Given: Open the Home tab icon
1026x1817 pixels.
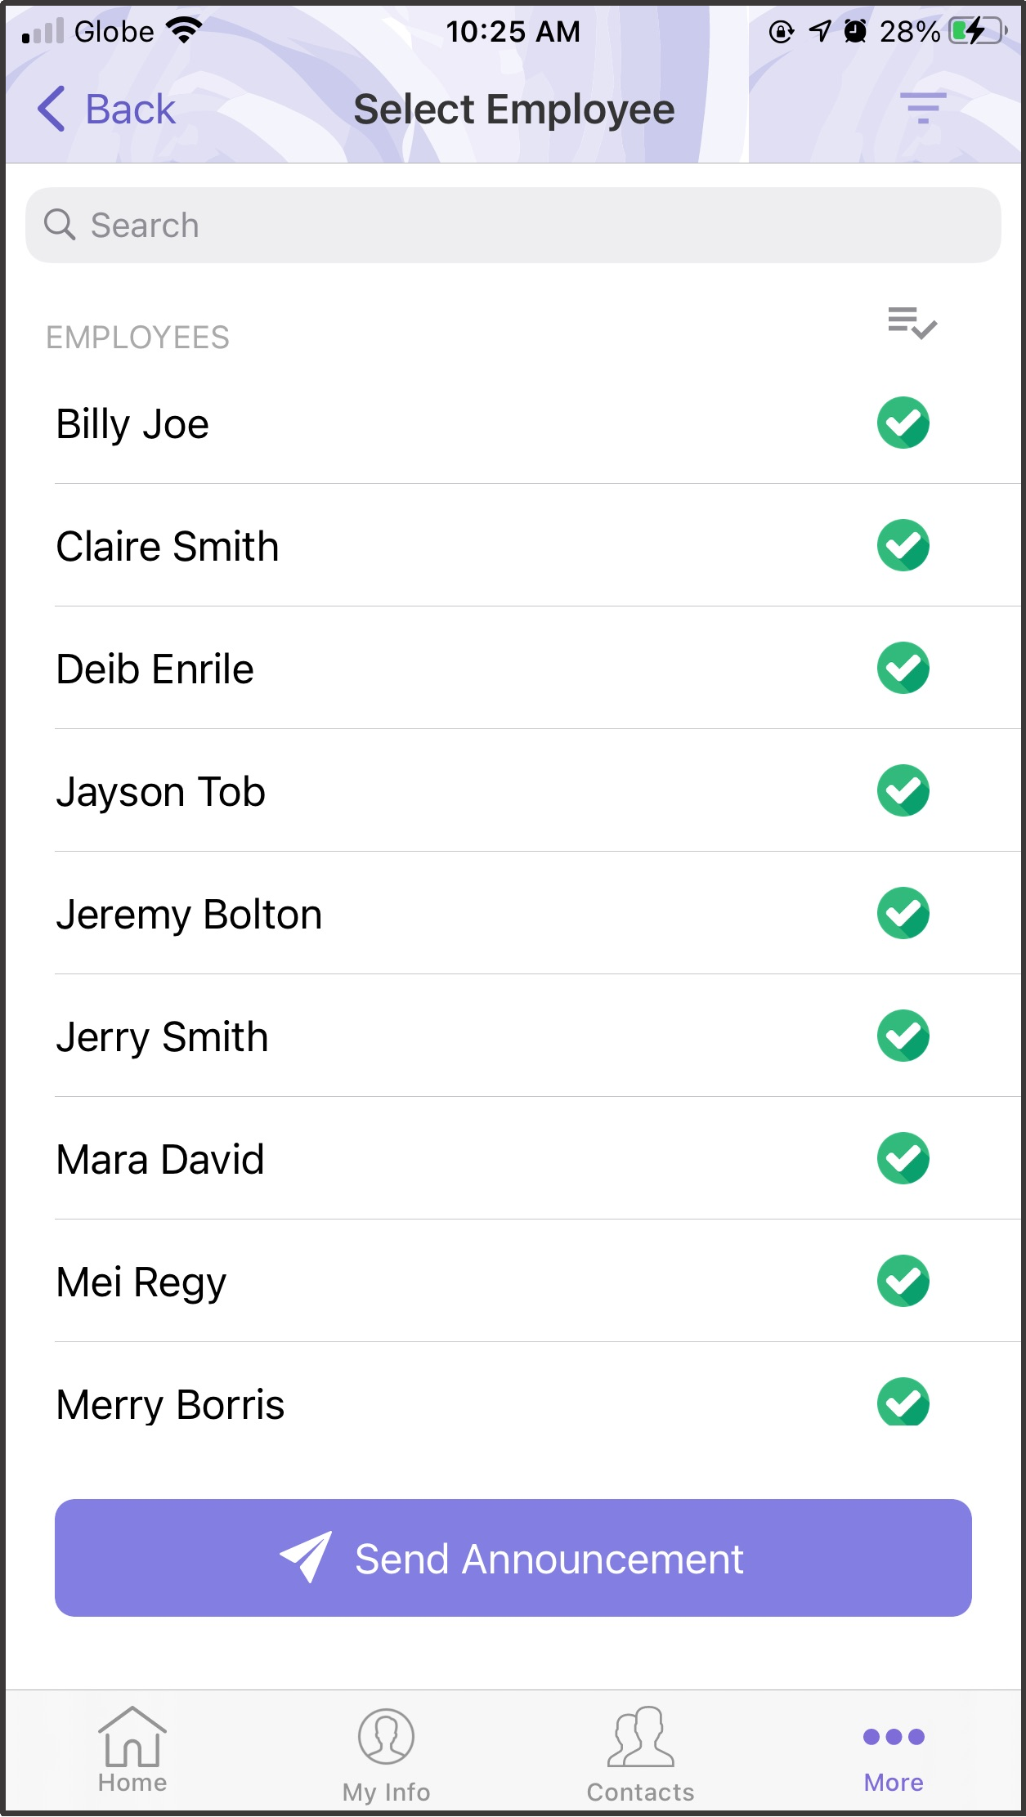Looking at the screenshot, I should 132,1736.
